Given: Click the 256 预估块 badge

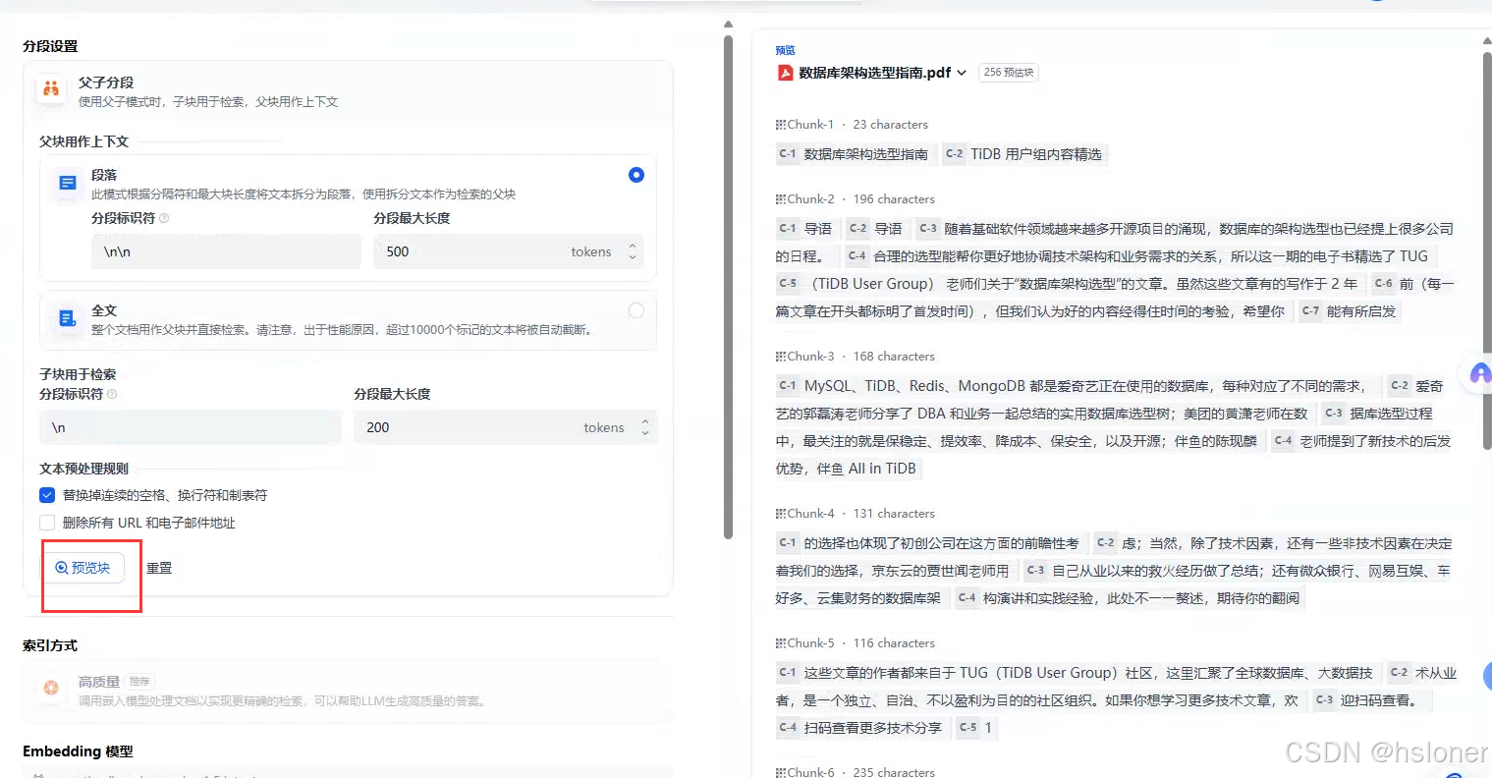Looking at the screenshot, I should 1009,73.
